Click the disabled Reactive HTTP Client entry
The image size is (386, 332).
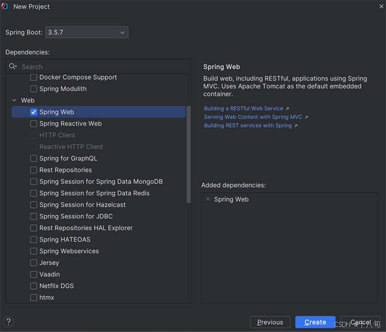(71, 147)
